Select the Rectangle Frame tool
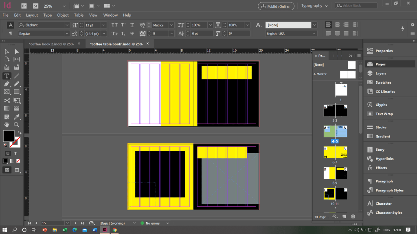Viewport: 417px width, 234px height. (7, 92)
